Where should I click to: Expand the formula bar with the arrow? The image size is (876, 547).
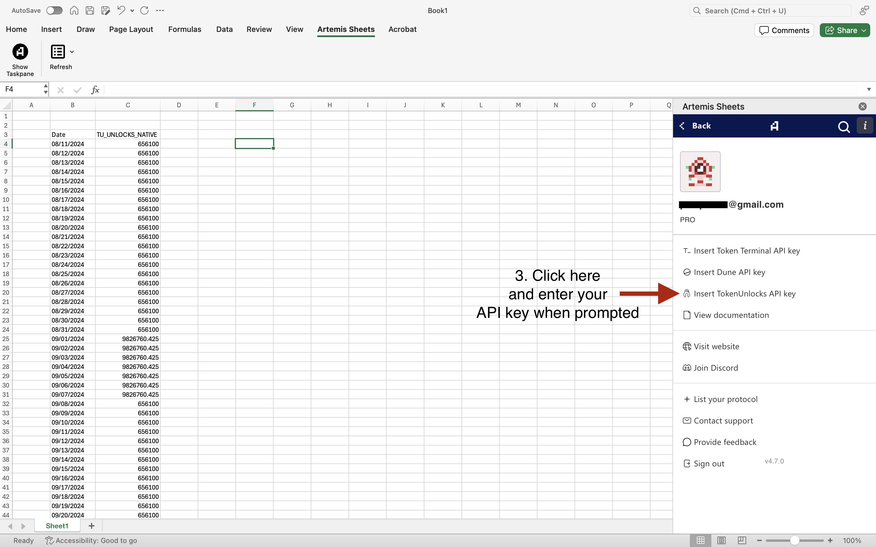point(869,89)
